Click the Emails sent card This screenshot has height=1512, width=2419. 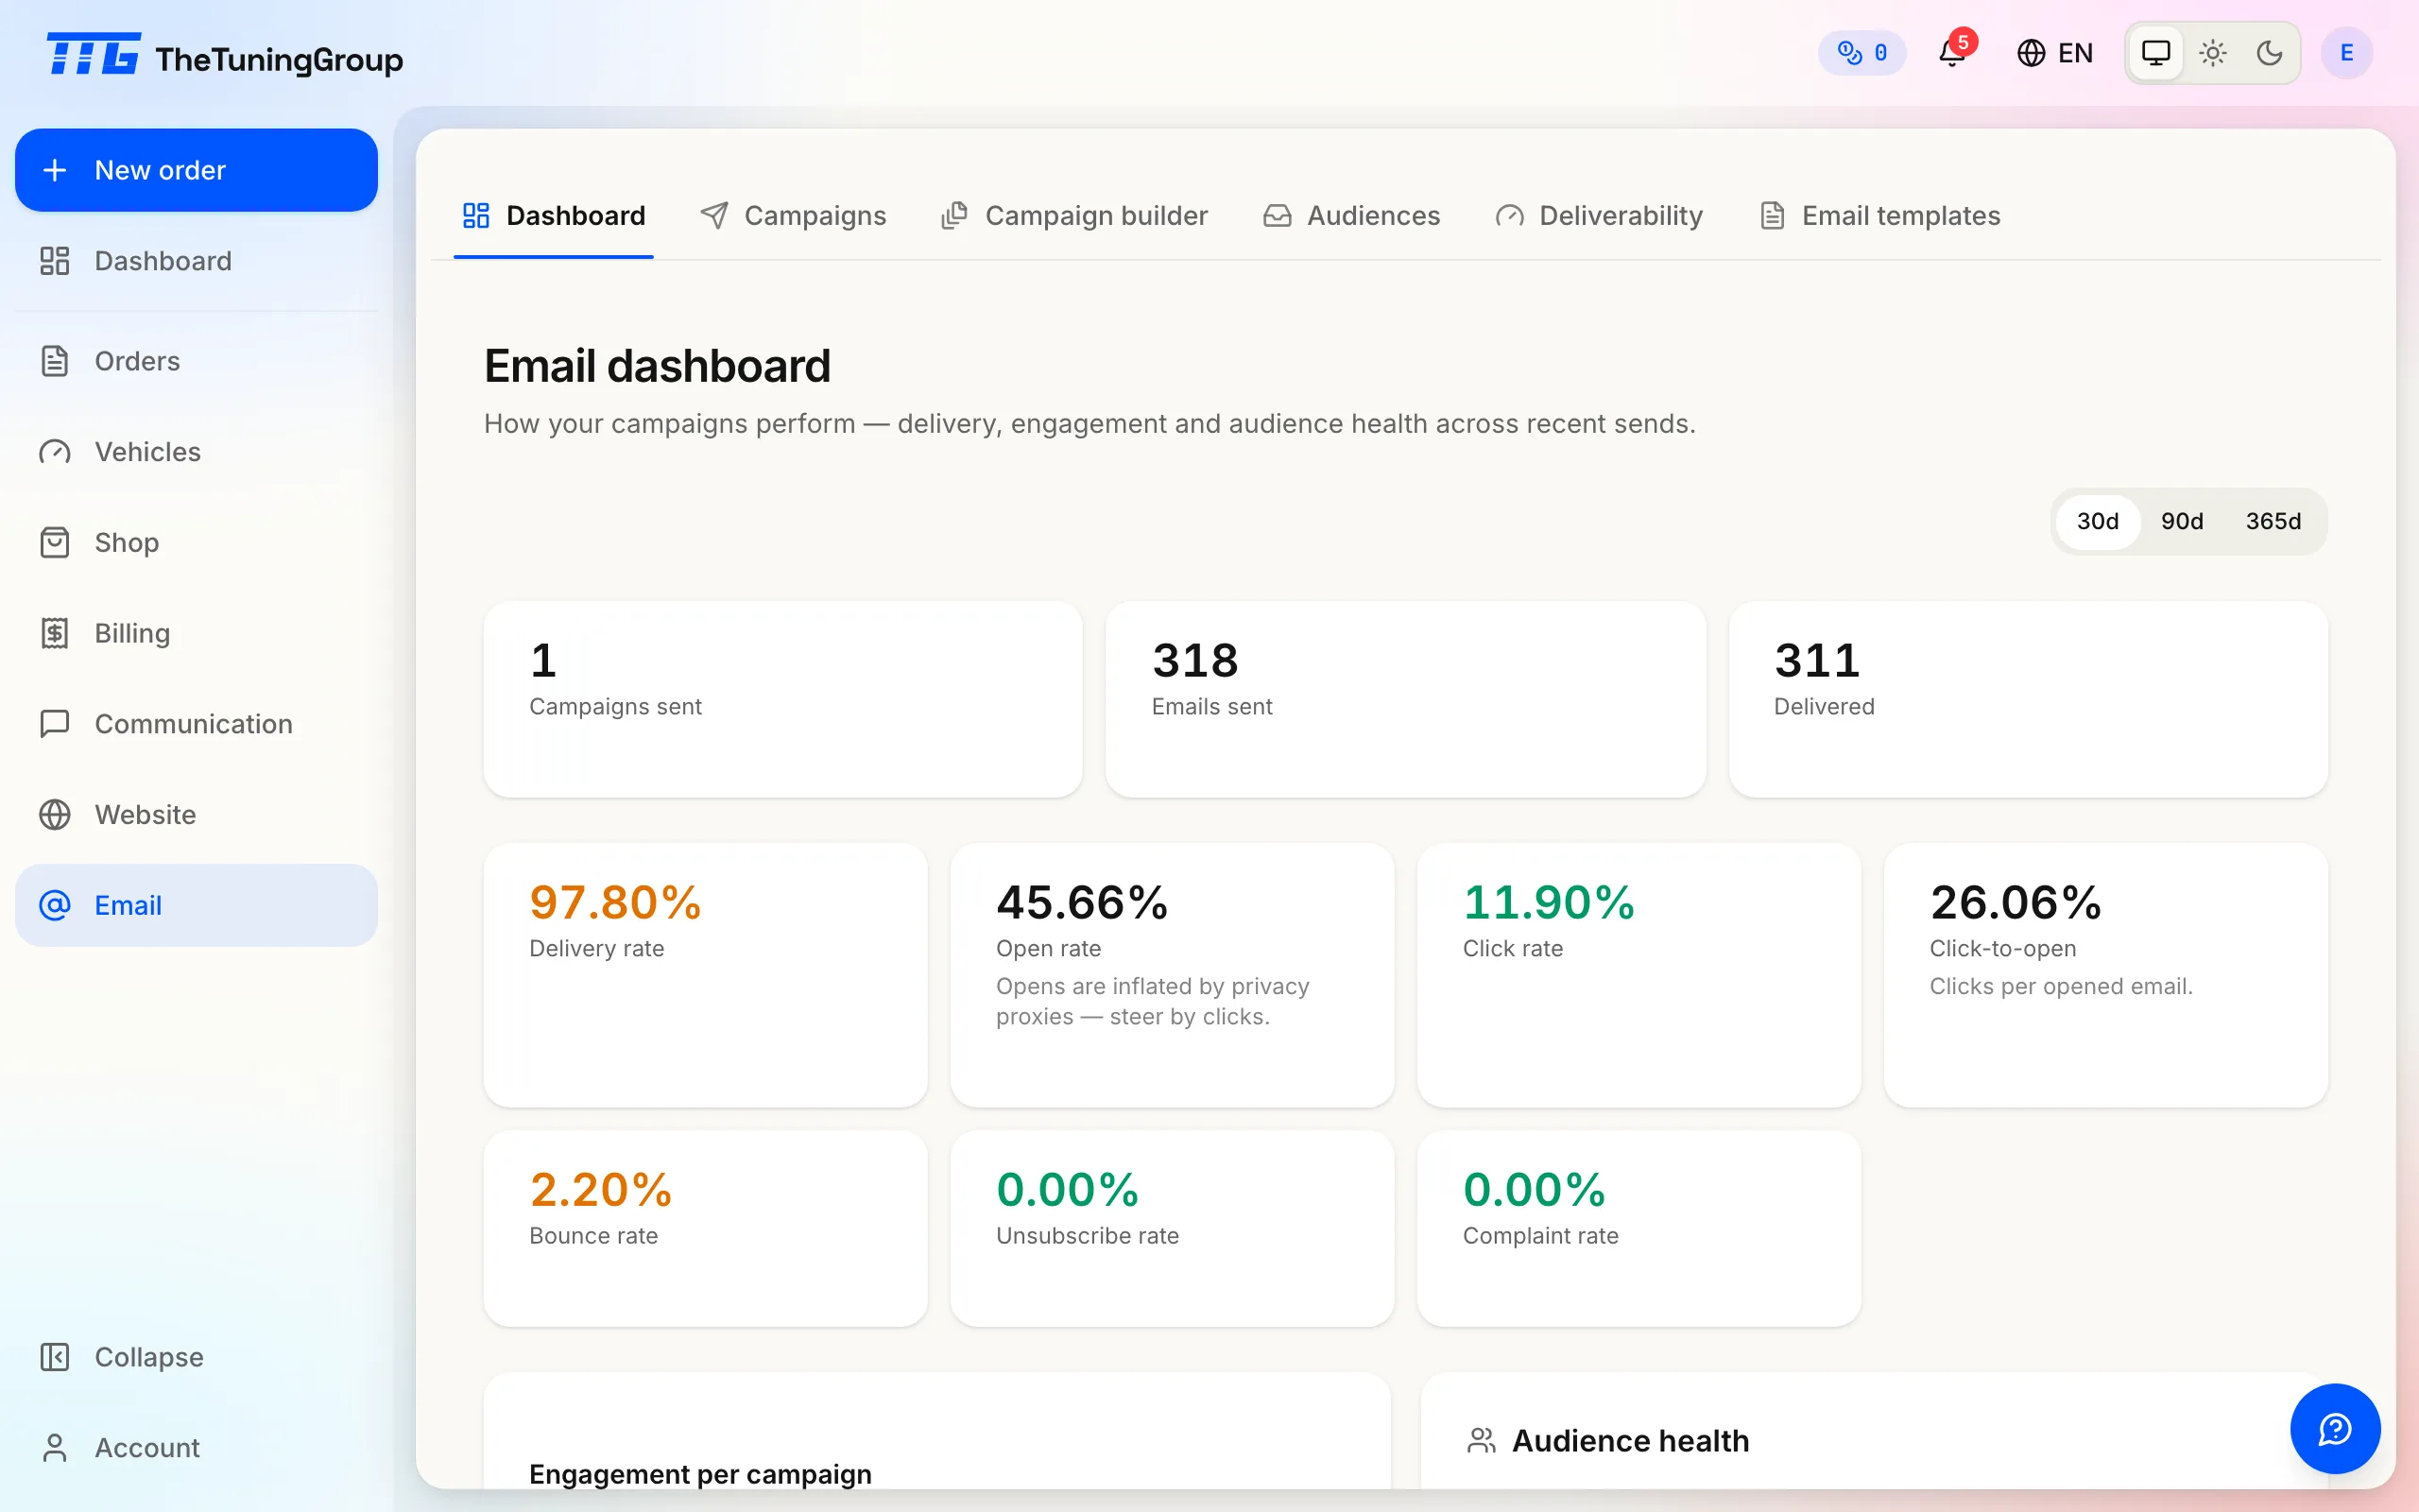pyautogui.click(x=1405, y=699)
